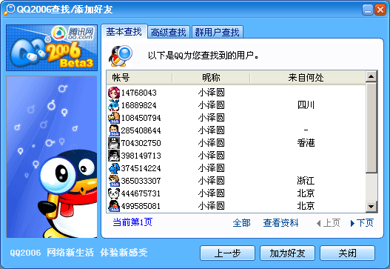Click 北京 location in 499585081 row
This screenshot has height=269, width=390.
coord(306,206)
